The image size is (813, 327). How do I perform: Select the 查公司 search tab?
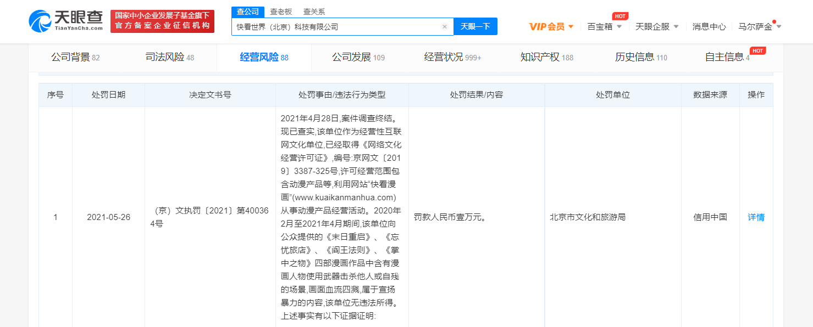point(247,12)
